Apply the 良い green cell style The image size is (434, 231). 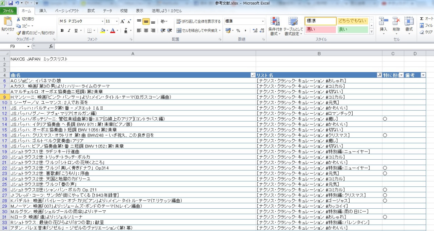[x=353, y=29]
